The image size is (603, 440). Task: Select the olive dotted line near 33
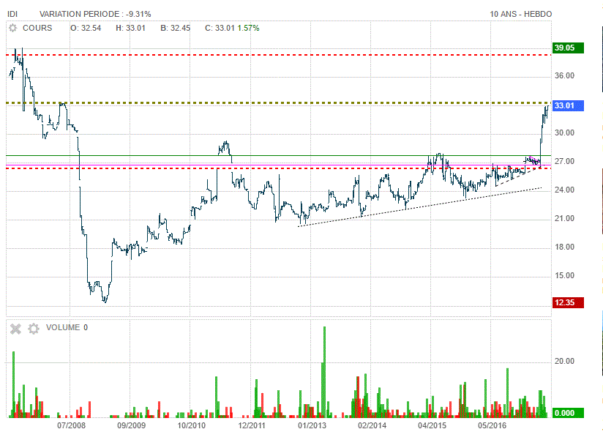[x=279, y=103]
